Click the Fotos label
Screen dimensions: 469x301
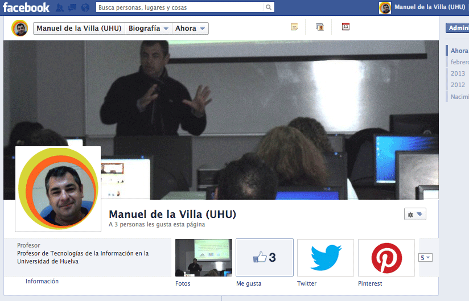coord(183,283)
